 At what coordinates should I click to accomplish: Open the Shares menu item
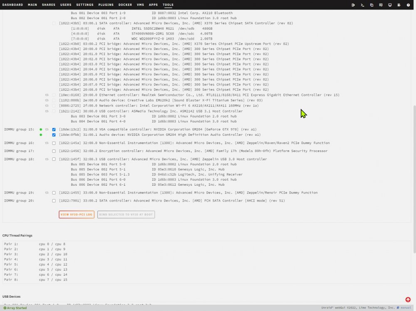coord(49,5)
